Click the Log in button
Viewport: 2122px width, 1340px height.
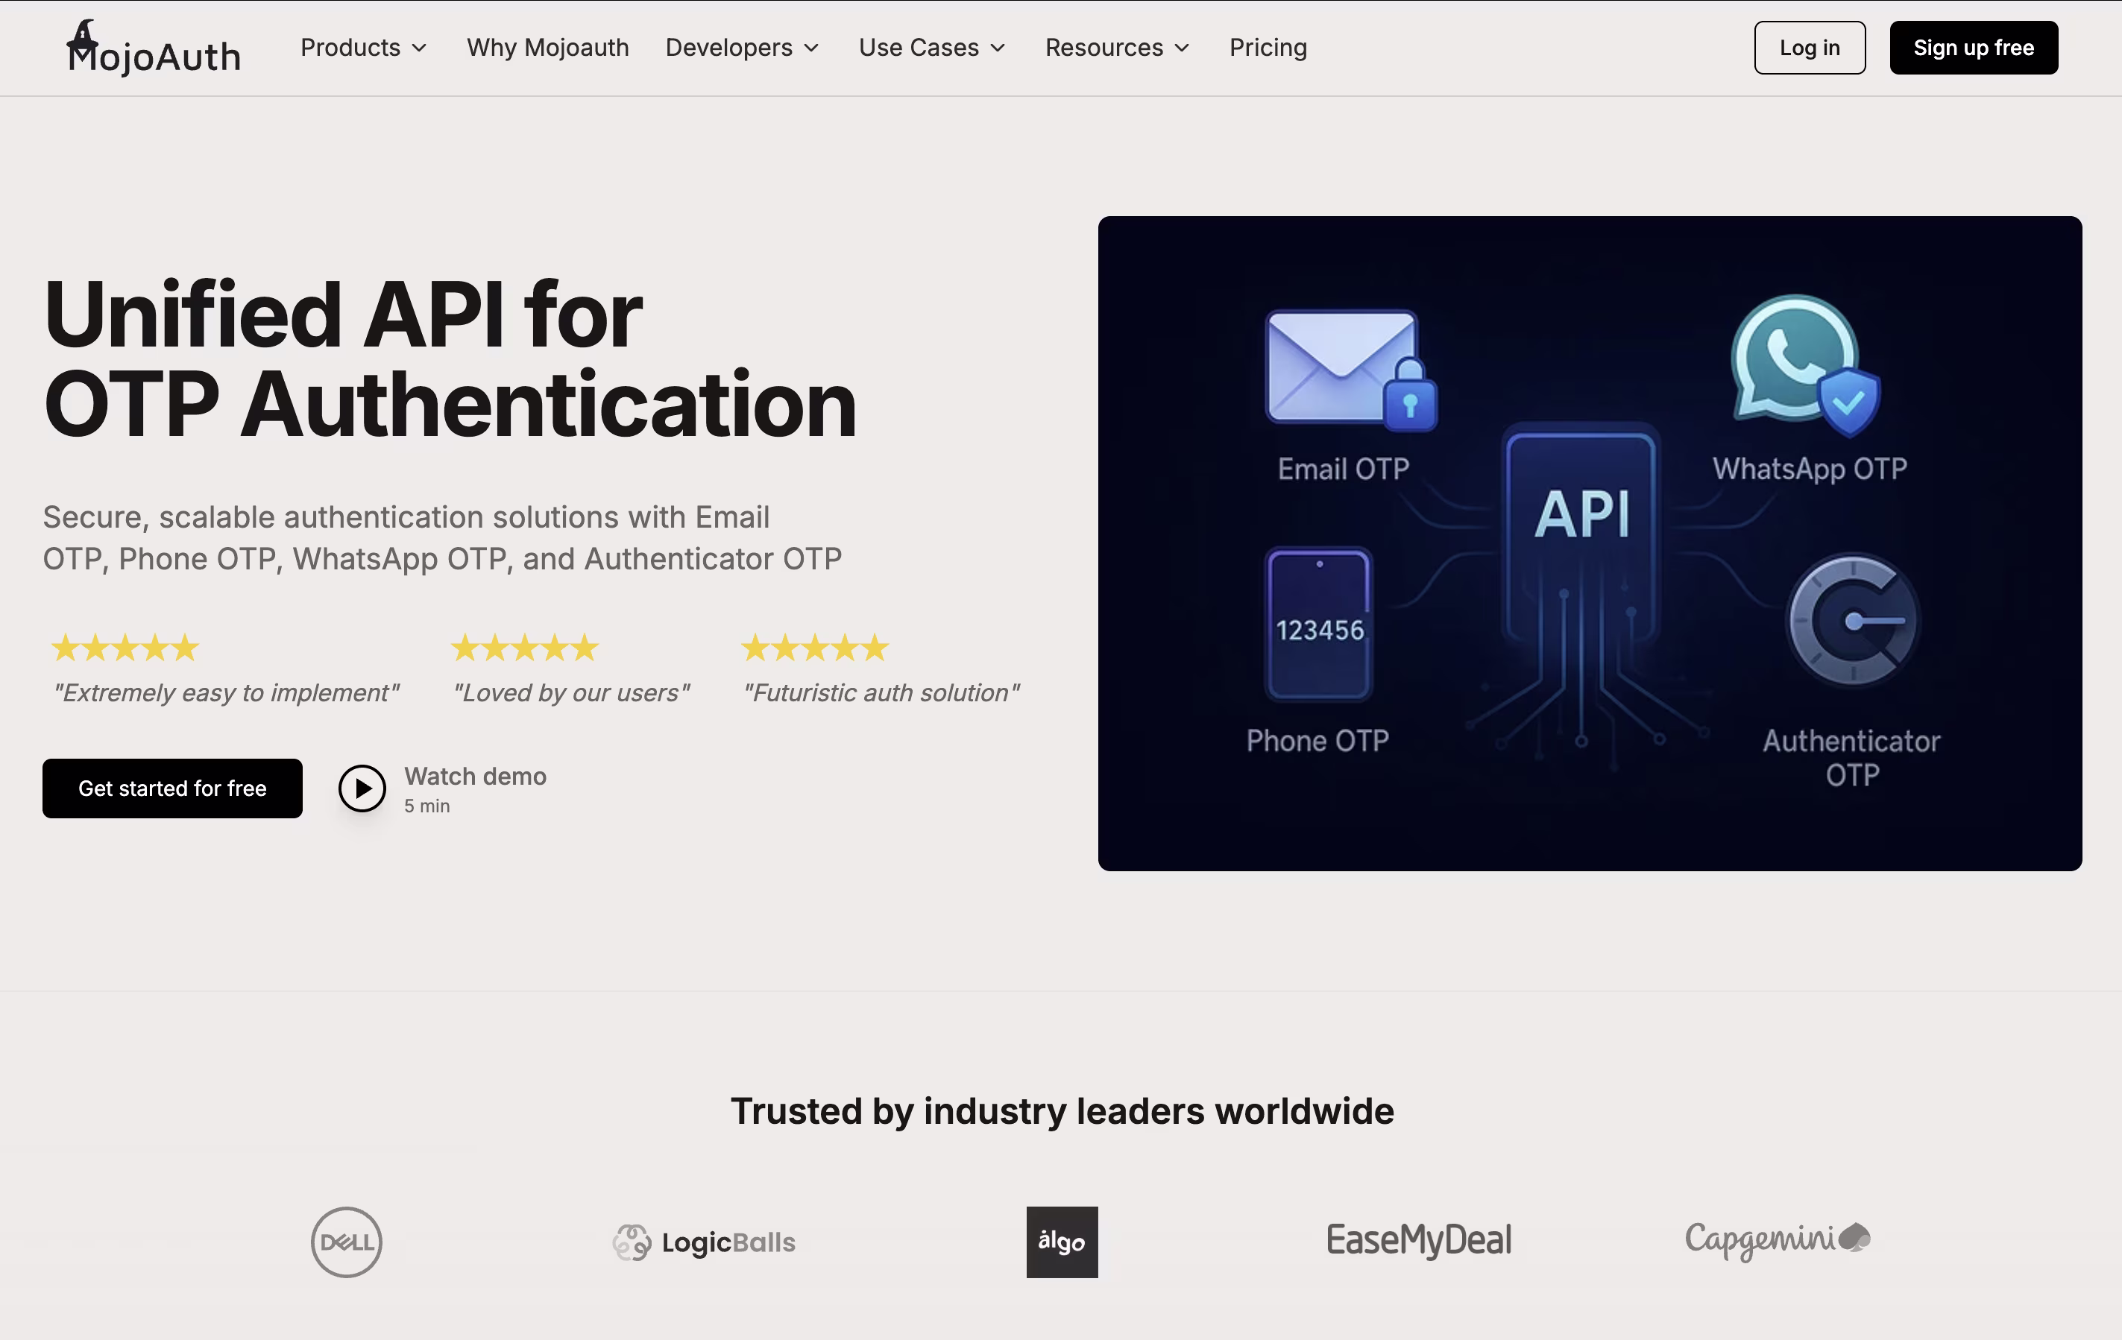click(x=1809, y=48)
